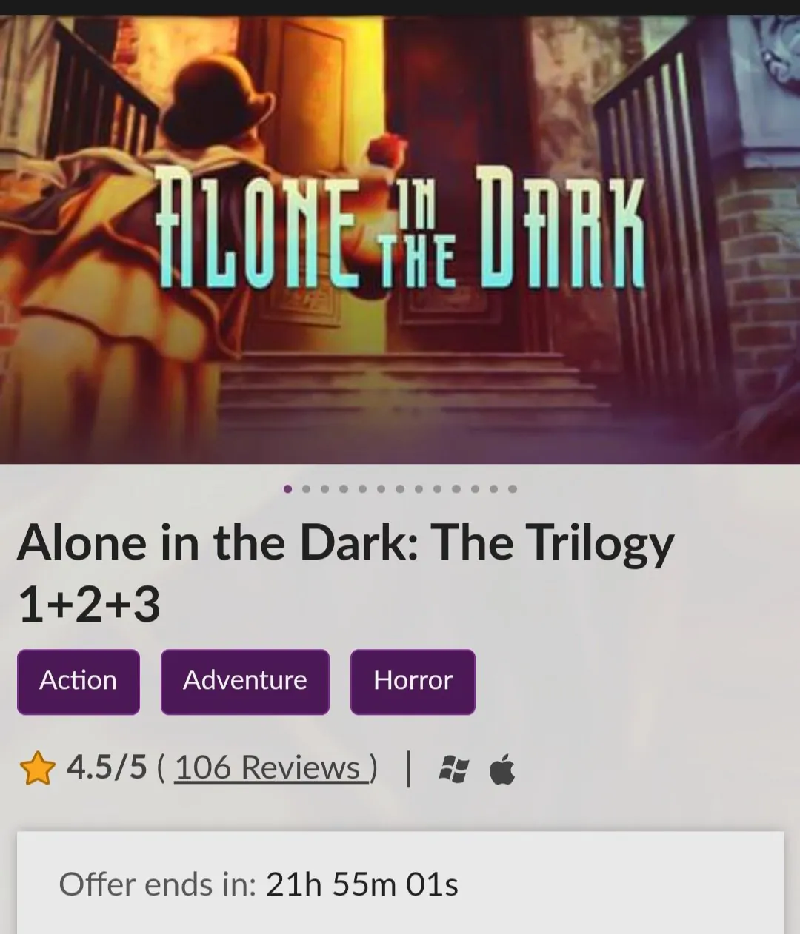Click the Offer ends in countdown
This screenshot has height=934, width=800.
(259, 884)
